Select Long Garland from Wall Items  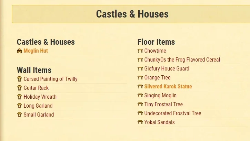38,106
